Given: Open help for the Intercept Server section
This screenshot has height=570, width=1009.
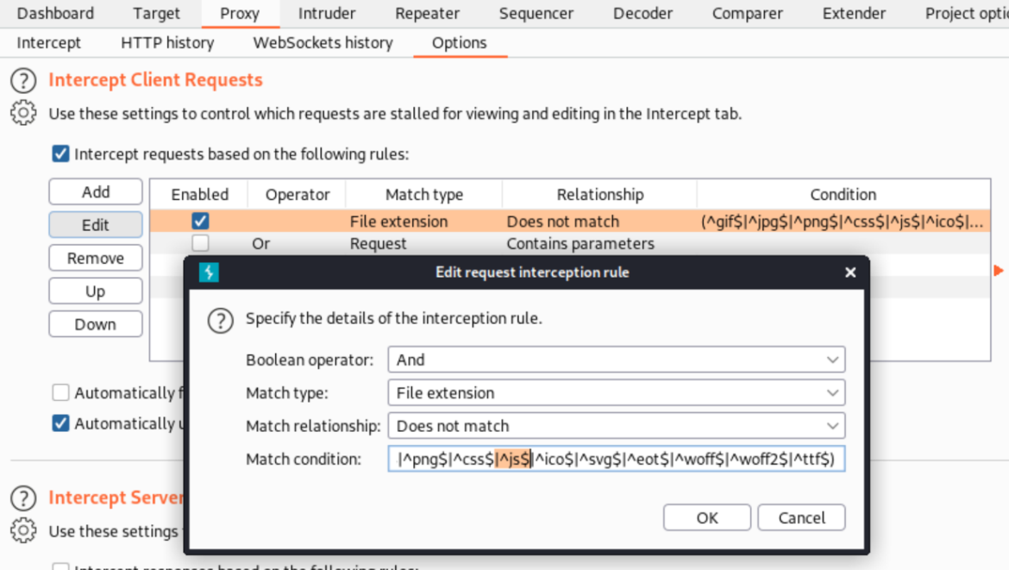Looking at the screenshot, I should tap(23, 498).
